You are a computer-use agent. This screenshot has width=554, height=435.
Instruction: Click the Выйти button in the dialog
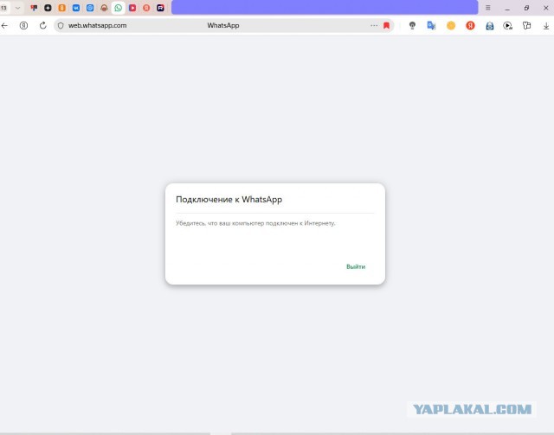[x=356, y=266]
